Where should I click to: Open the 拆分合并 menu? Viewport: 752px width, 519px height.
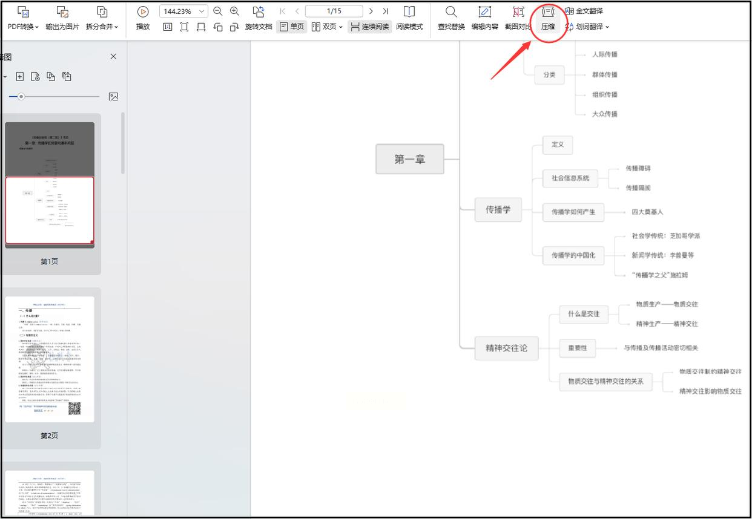click(x=102, y=19)
